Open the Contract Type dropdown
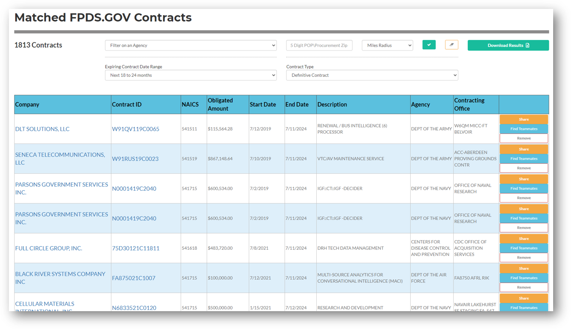This screenshot has width=571, height=329. pyautogui.click(x=372, y=75)
